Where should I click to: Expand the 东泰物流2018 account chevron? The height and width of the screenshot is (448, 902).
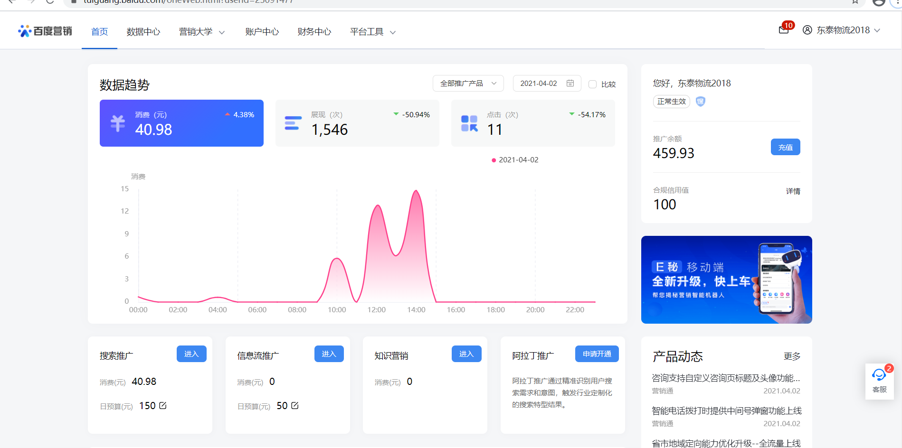(877, 30)
